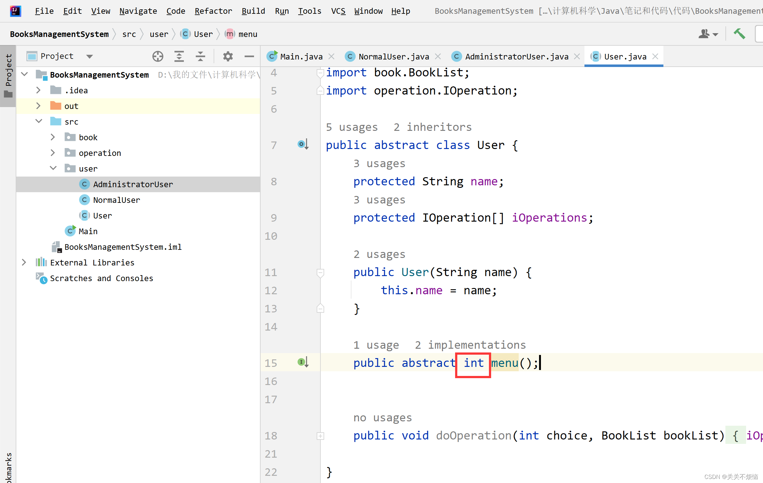Click '2 implementations' hint above menu
The image size is (763, 483).
coord(470,345)
